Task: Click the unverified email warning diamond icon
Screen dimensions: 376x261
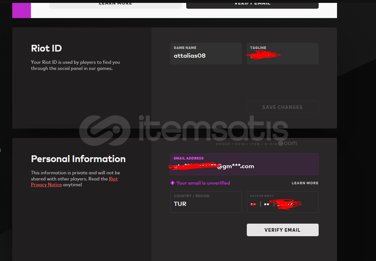Action: pyautogui.click(x=172, y=183)
